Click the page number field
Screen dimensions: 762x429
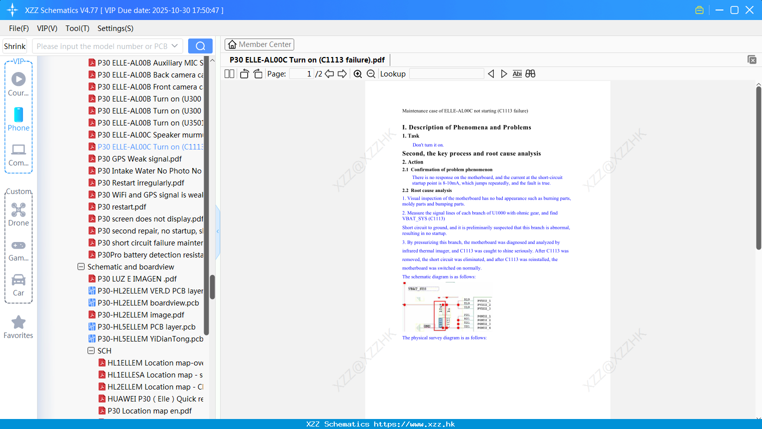point(301,74)
